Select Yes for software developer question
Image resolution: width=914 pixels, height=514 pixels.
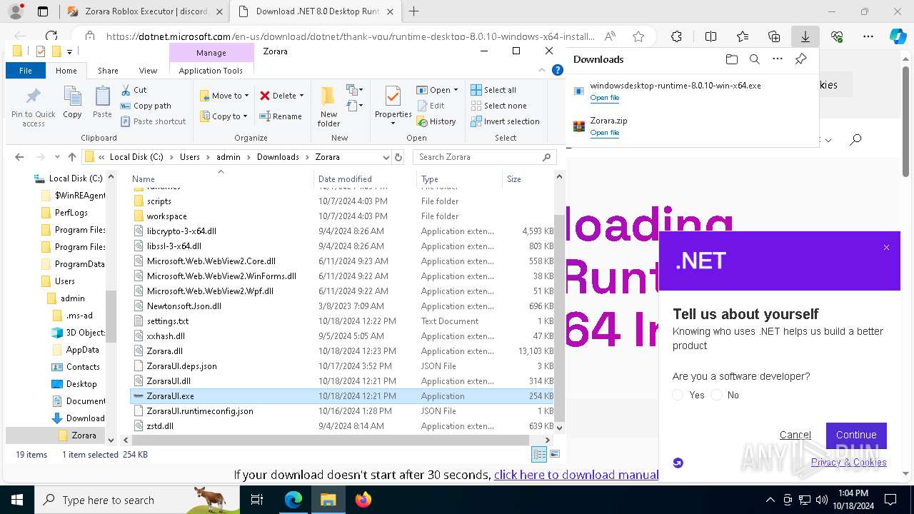[678, 395]
